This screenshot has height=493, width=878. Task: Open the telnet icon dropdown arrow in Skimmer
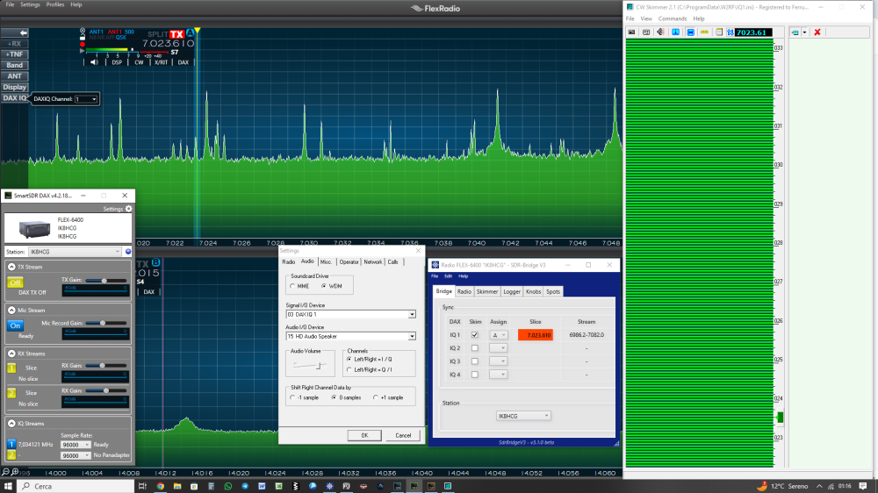804,32
